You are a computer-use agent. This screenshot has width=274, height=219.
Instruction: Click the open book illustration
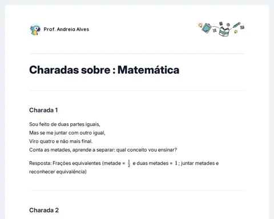224,31
